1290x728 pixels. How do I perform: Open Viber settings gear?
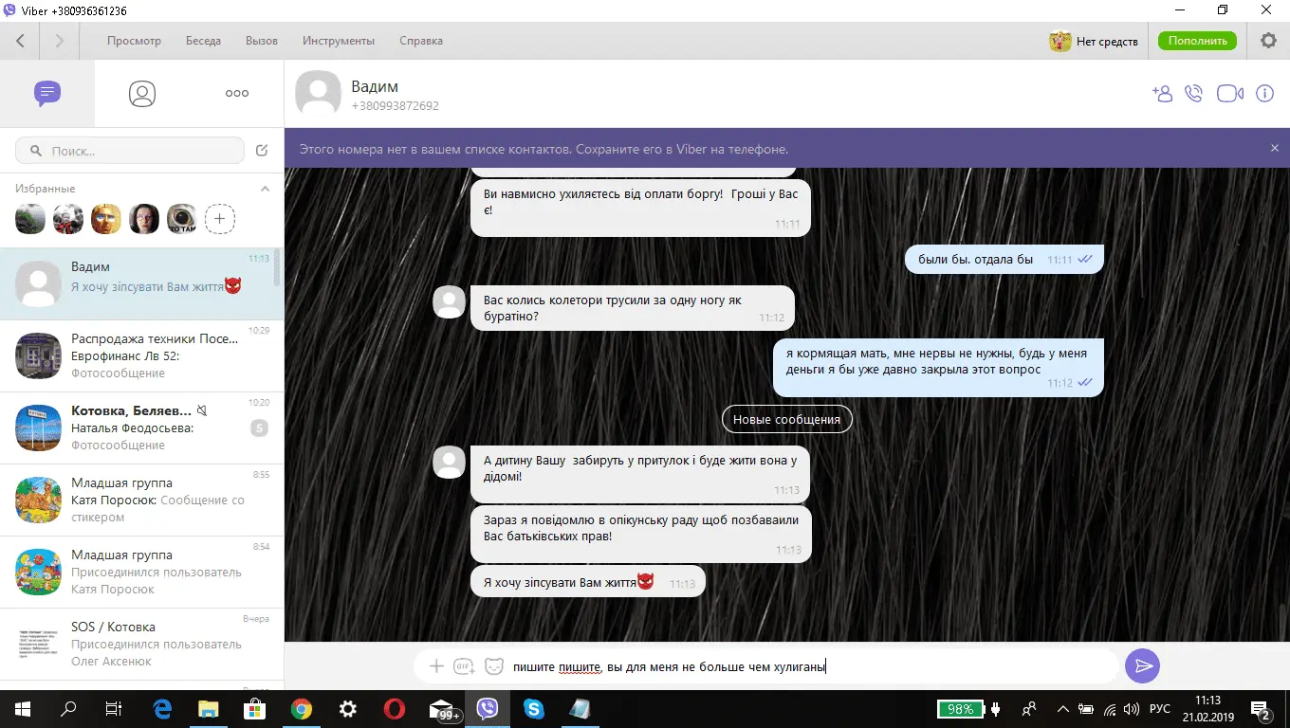(1268, 41)
